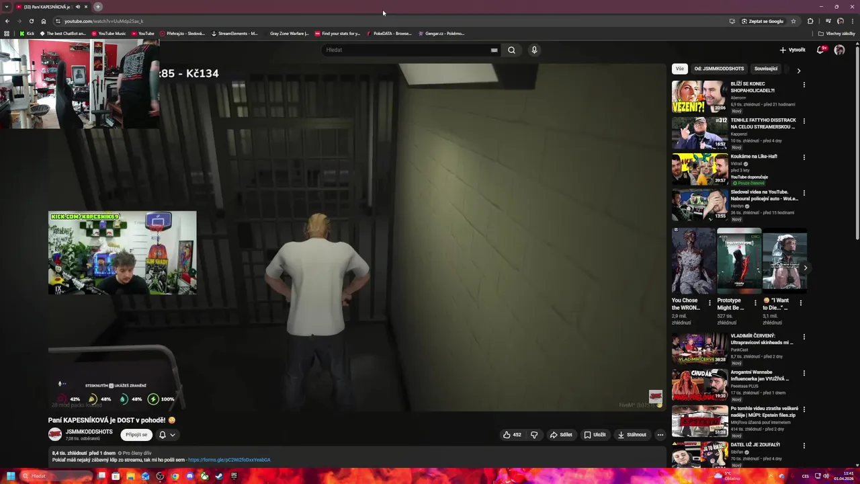The height and width of the screenshot is (484, 860).
Task: Open Všechny záložky bookmarks folder
Action: pos(836,34)
